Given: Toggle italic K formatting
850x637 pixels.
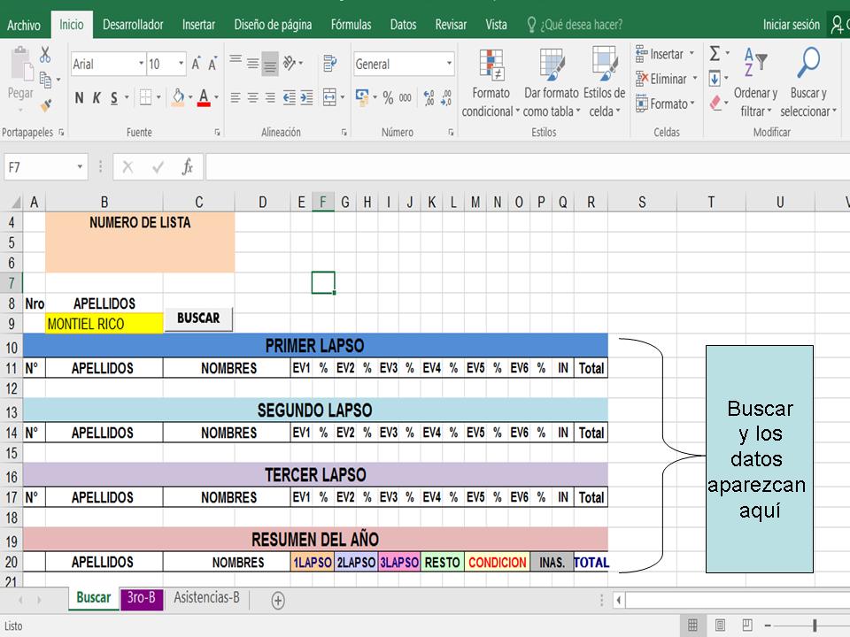Looking at the screenshot, I should coord(97,98).
